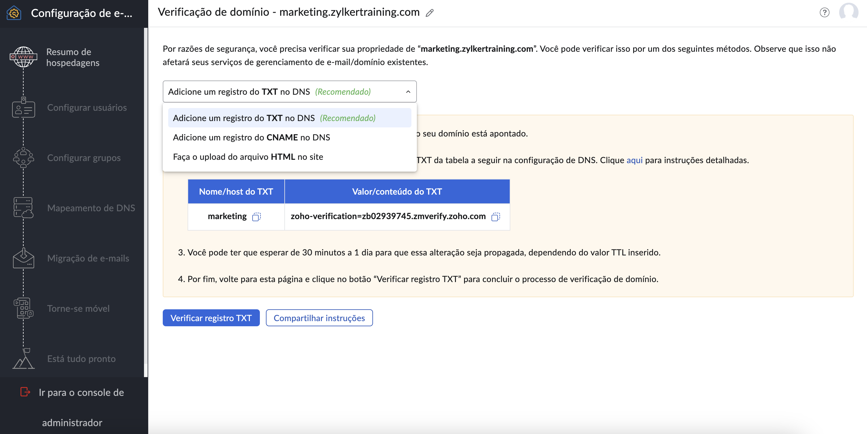
Task: Select the TXT record option (Recomendado)
Action: (290, 118)
